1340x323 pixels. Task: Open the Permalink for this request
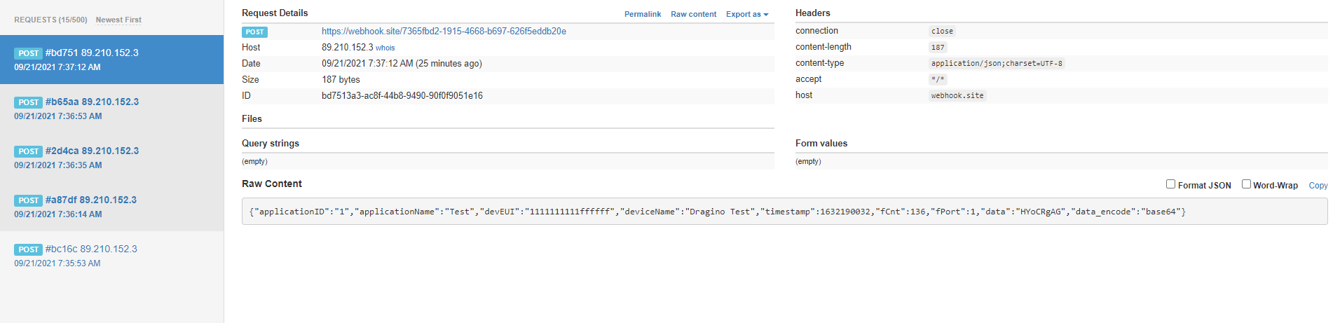point(643,14)
